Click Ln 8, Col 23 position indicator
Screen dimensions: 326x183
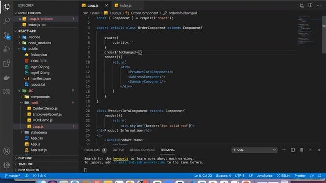tap(203, 176)
